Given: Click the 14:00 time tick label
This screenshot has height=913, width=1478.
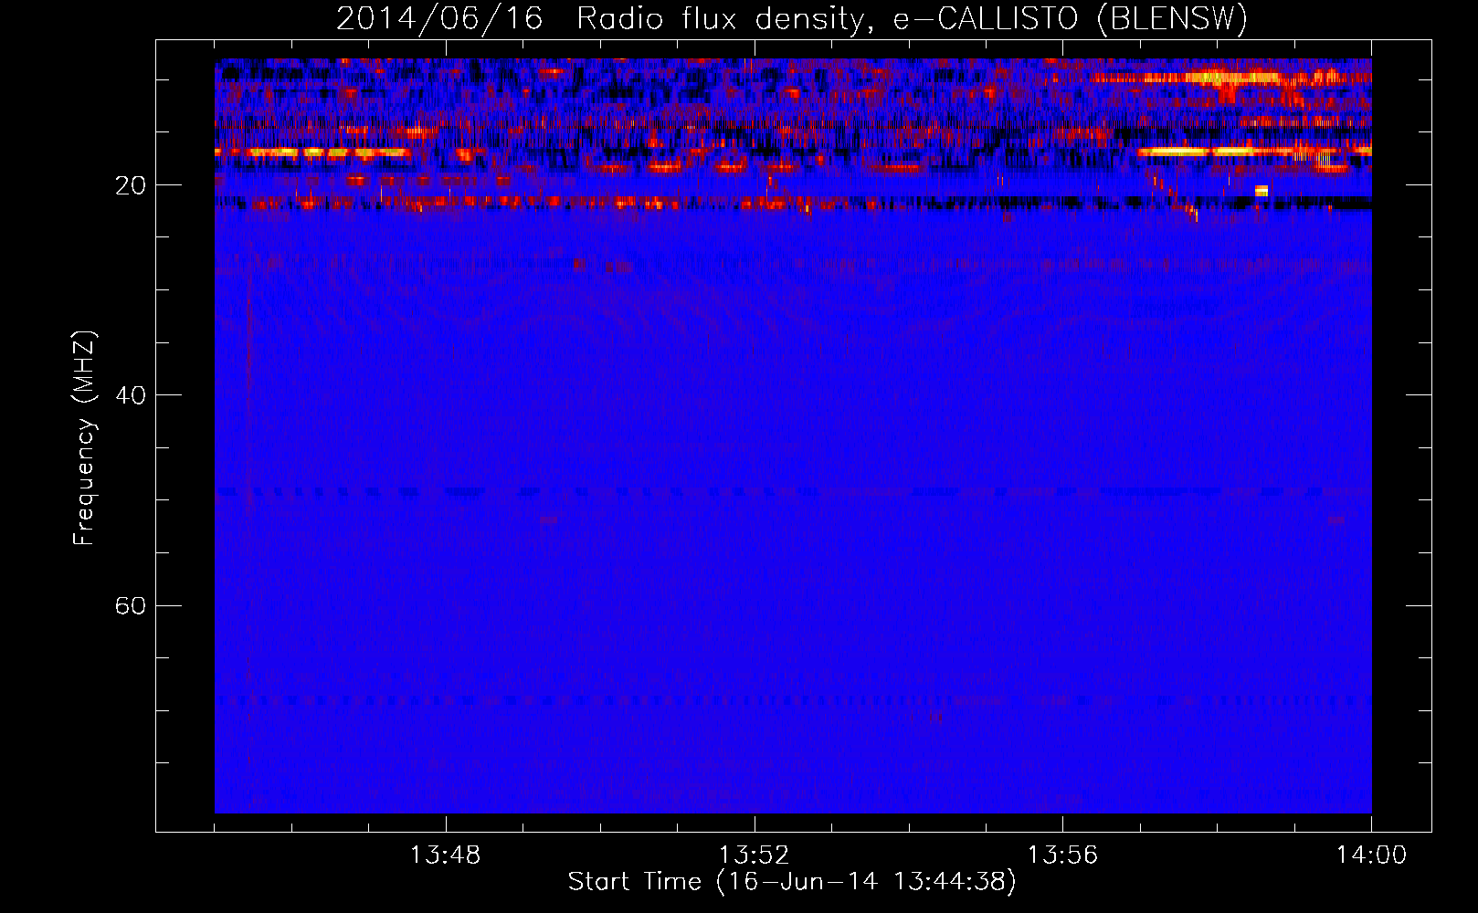Looking at the screenshot, I should [1371, 855].
